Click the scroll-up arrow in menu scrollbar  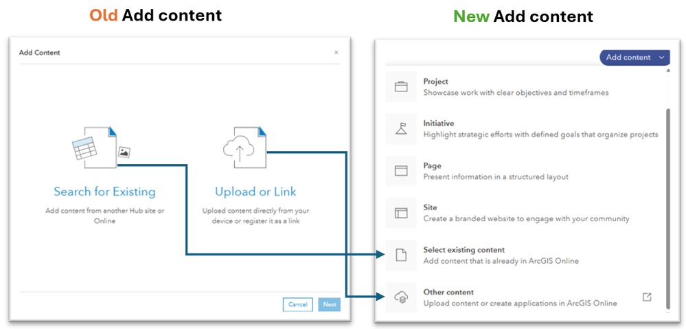click(667, 70)
